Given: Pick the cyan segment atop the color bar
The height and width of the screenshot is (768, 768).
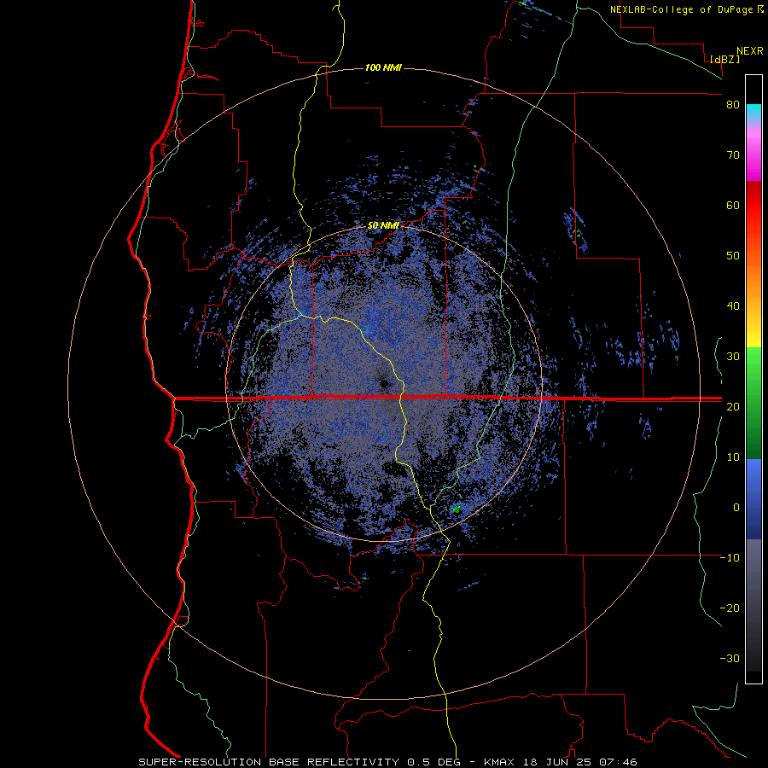Looking at the screenshot, I should (x=753, y=113).
